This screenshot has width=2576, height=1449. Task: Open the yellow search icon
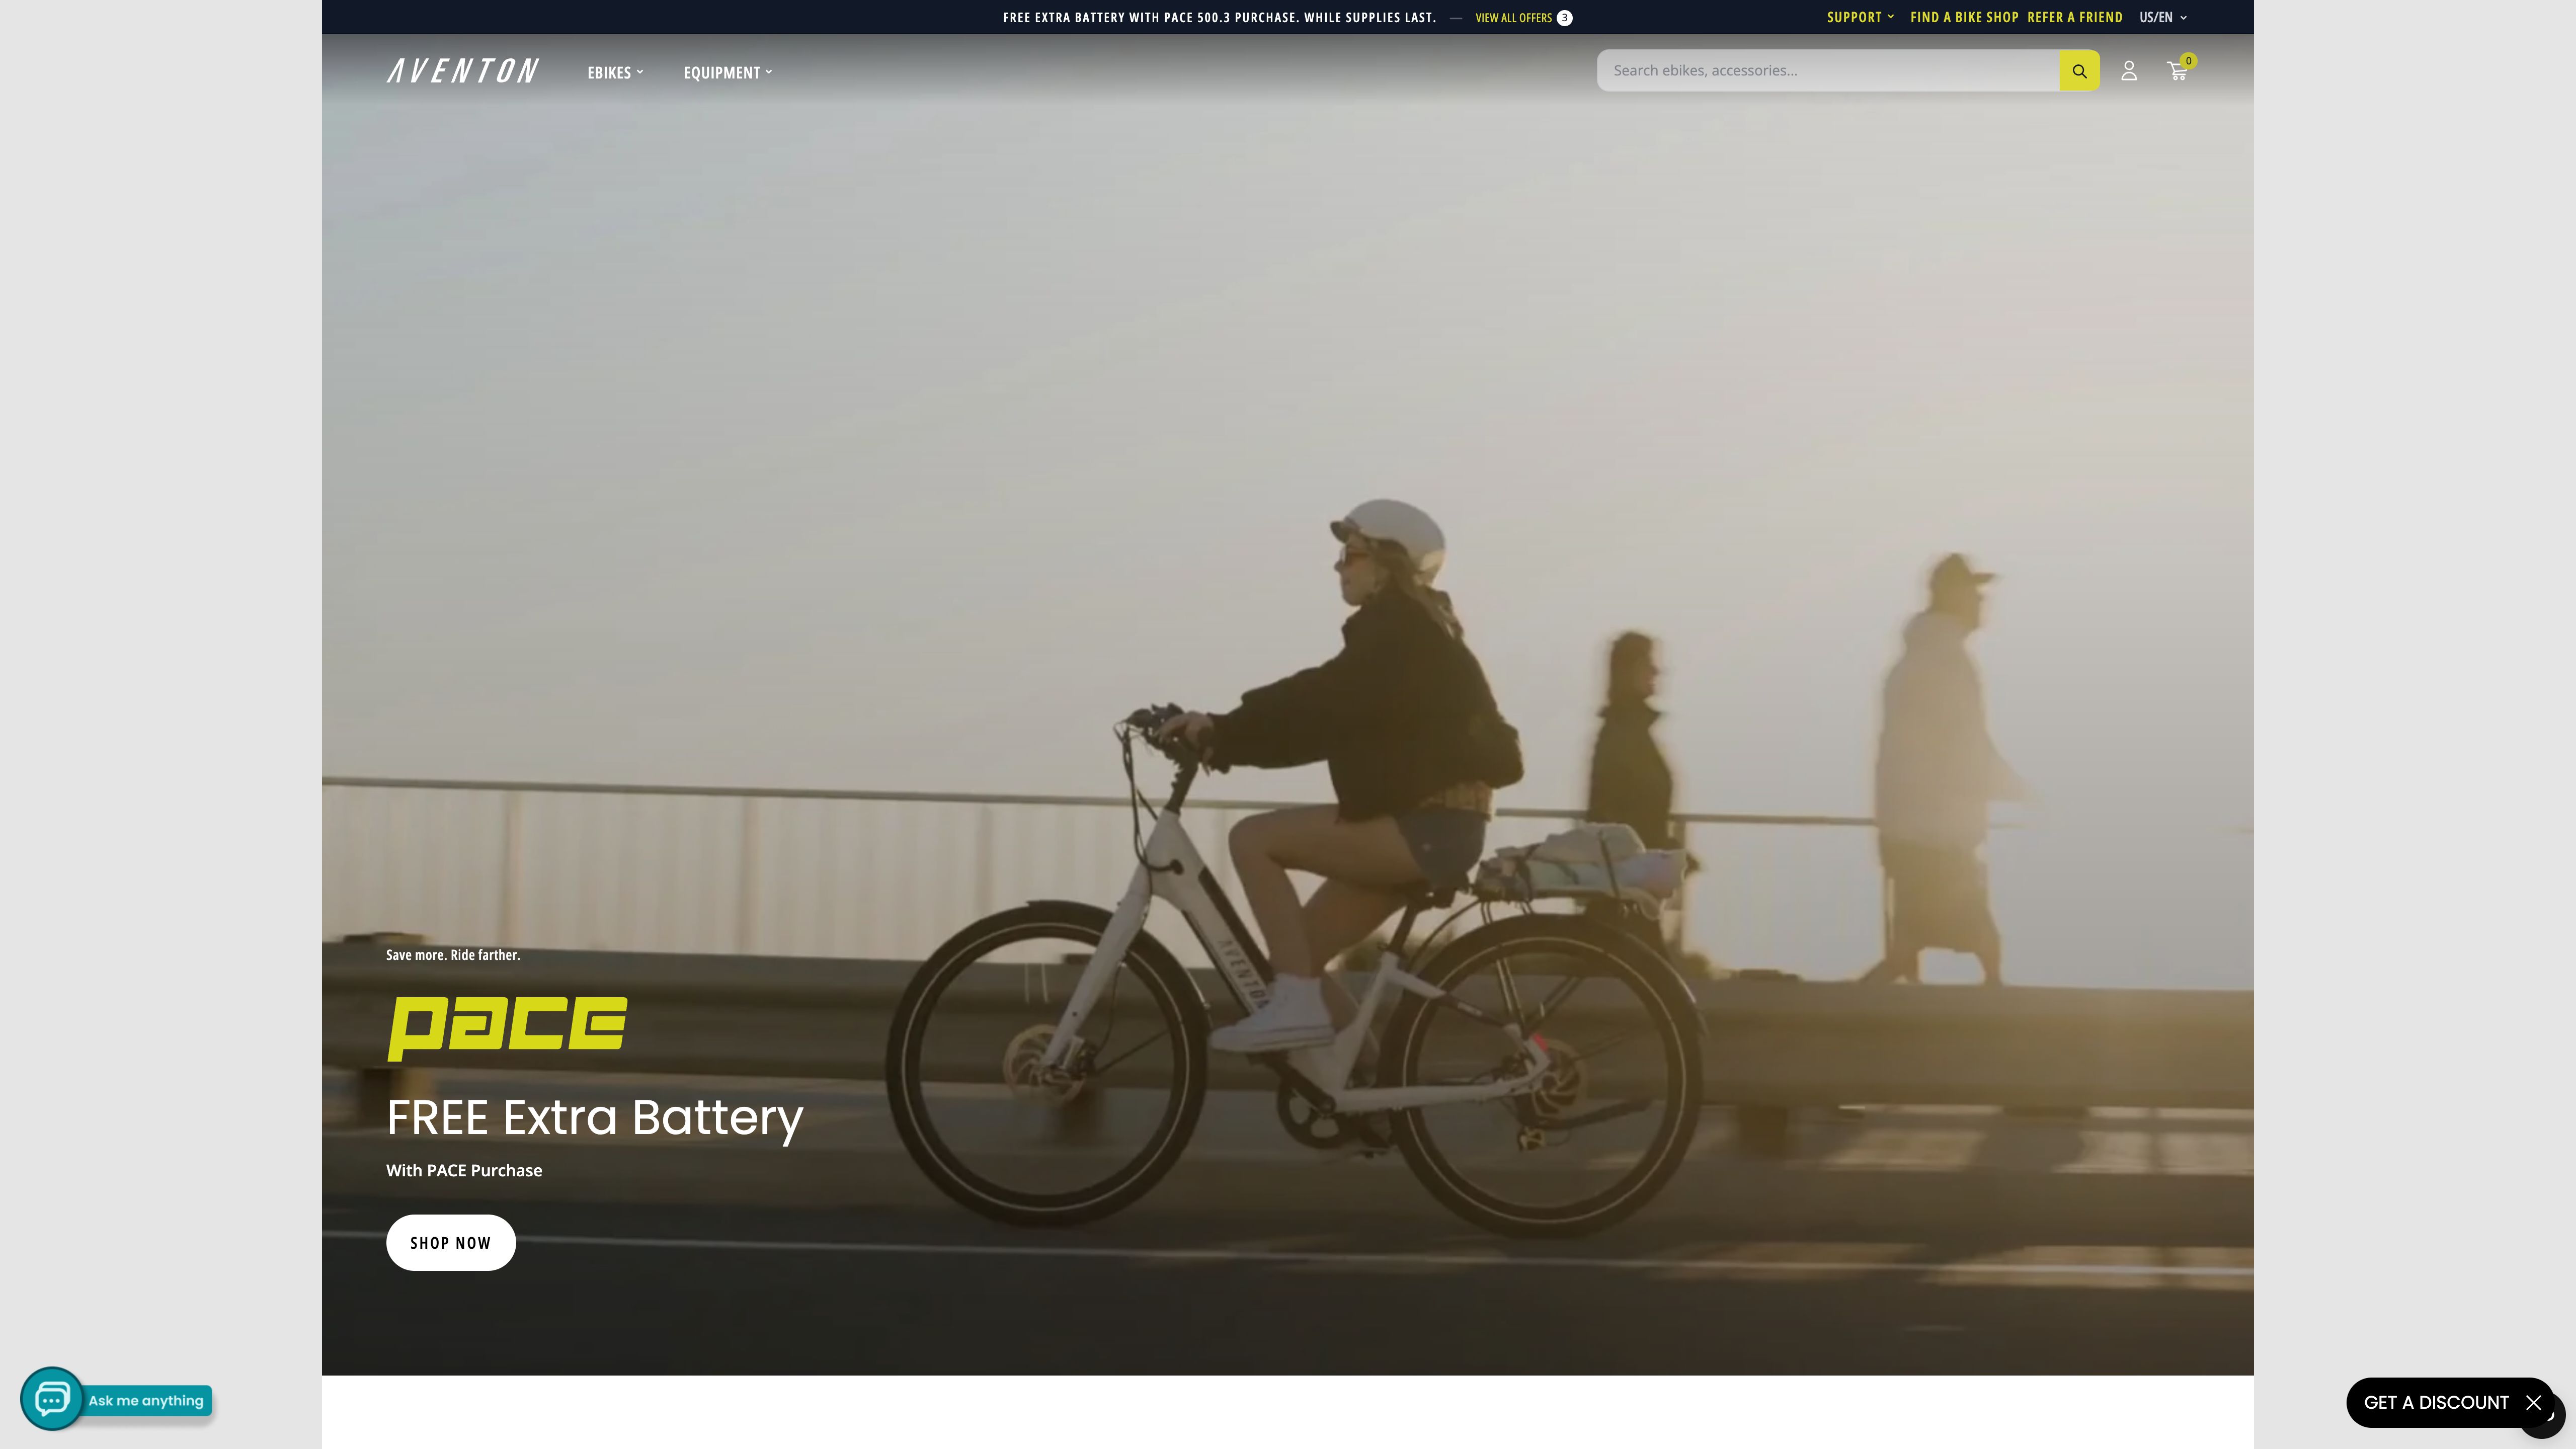2079,70
